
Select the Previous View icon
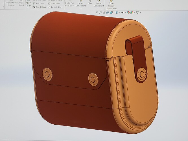click(x=104, y=12)
